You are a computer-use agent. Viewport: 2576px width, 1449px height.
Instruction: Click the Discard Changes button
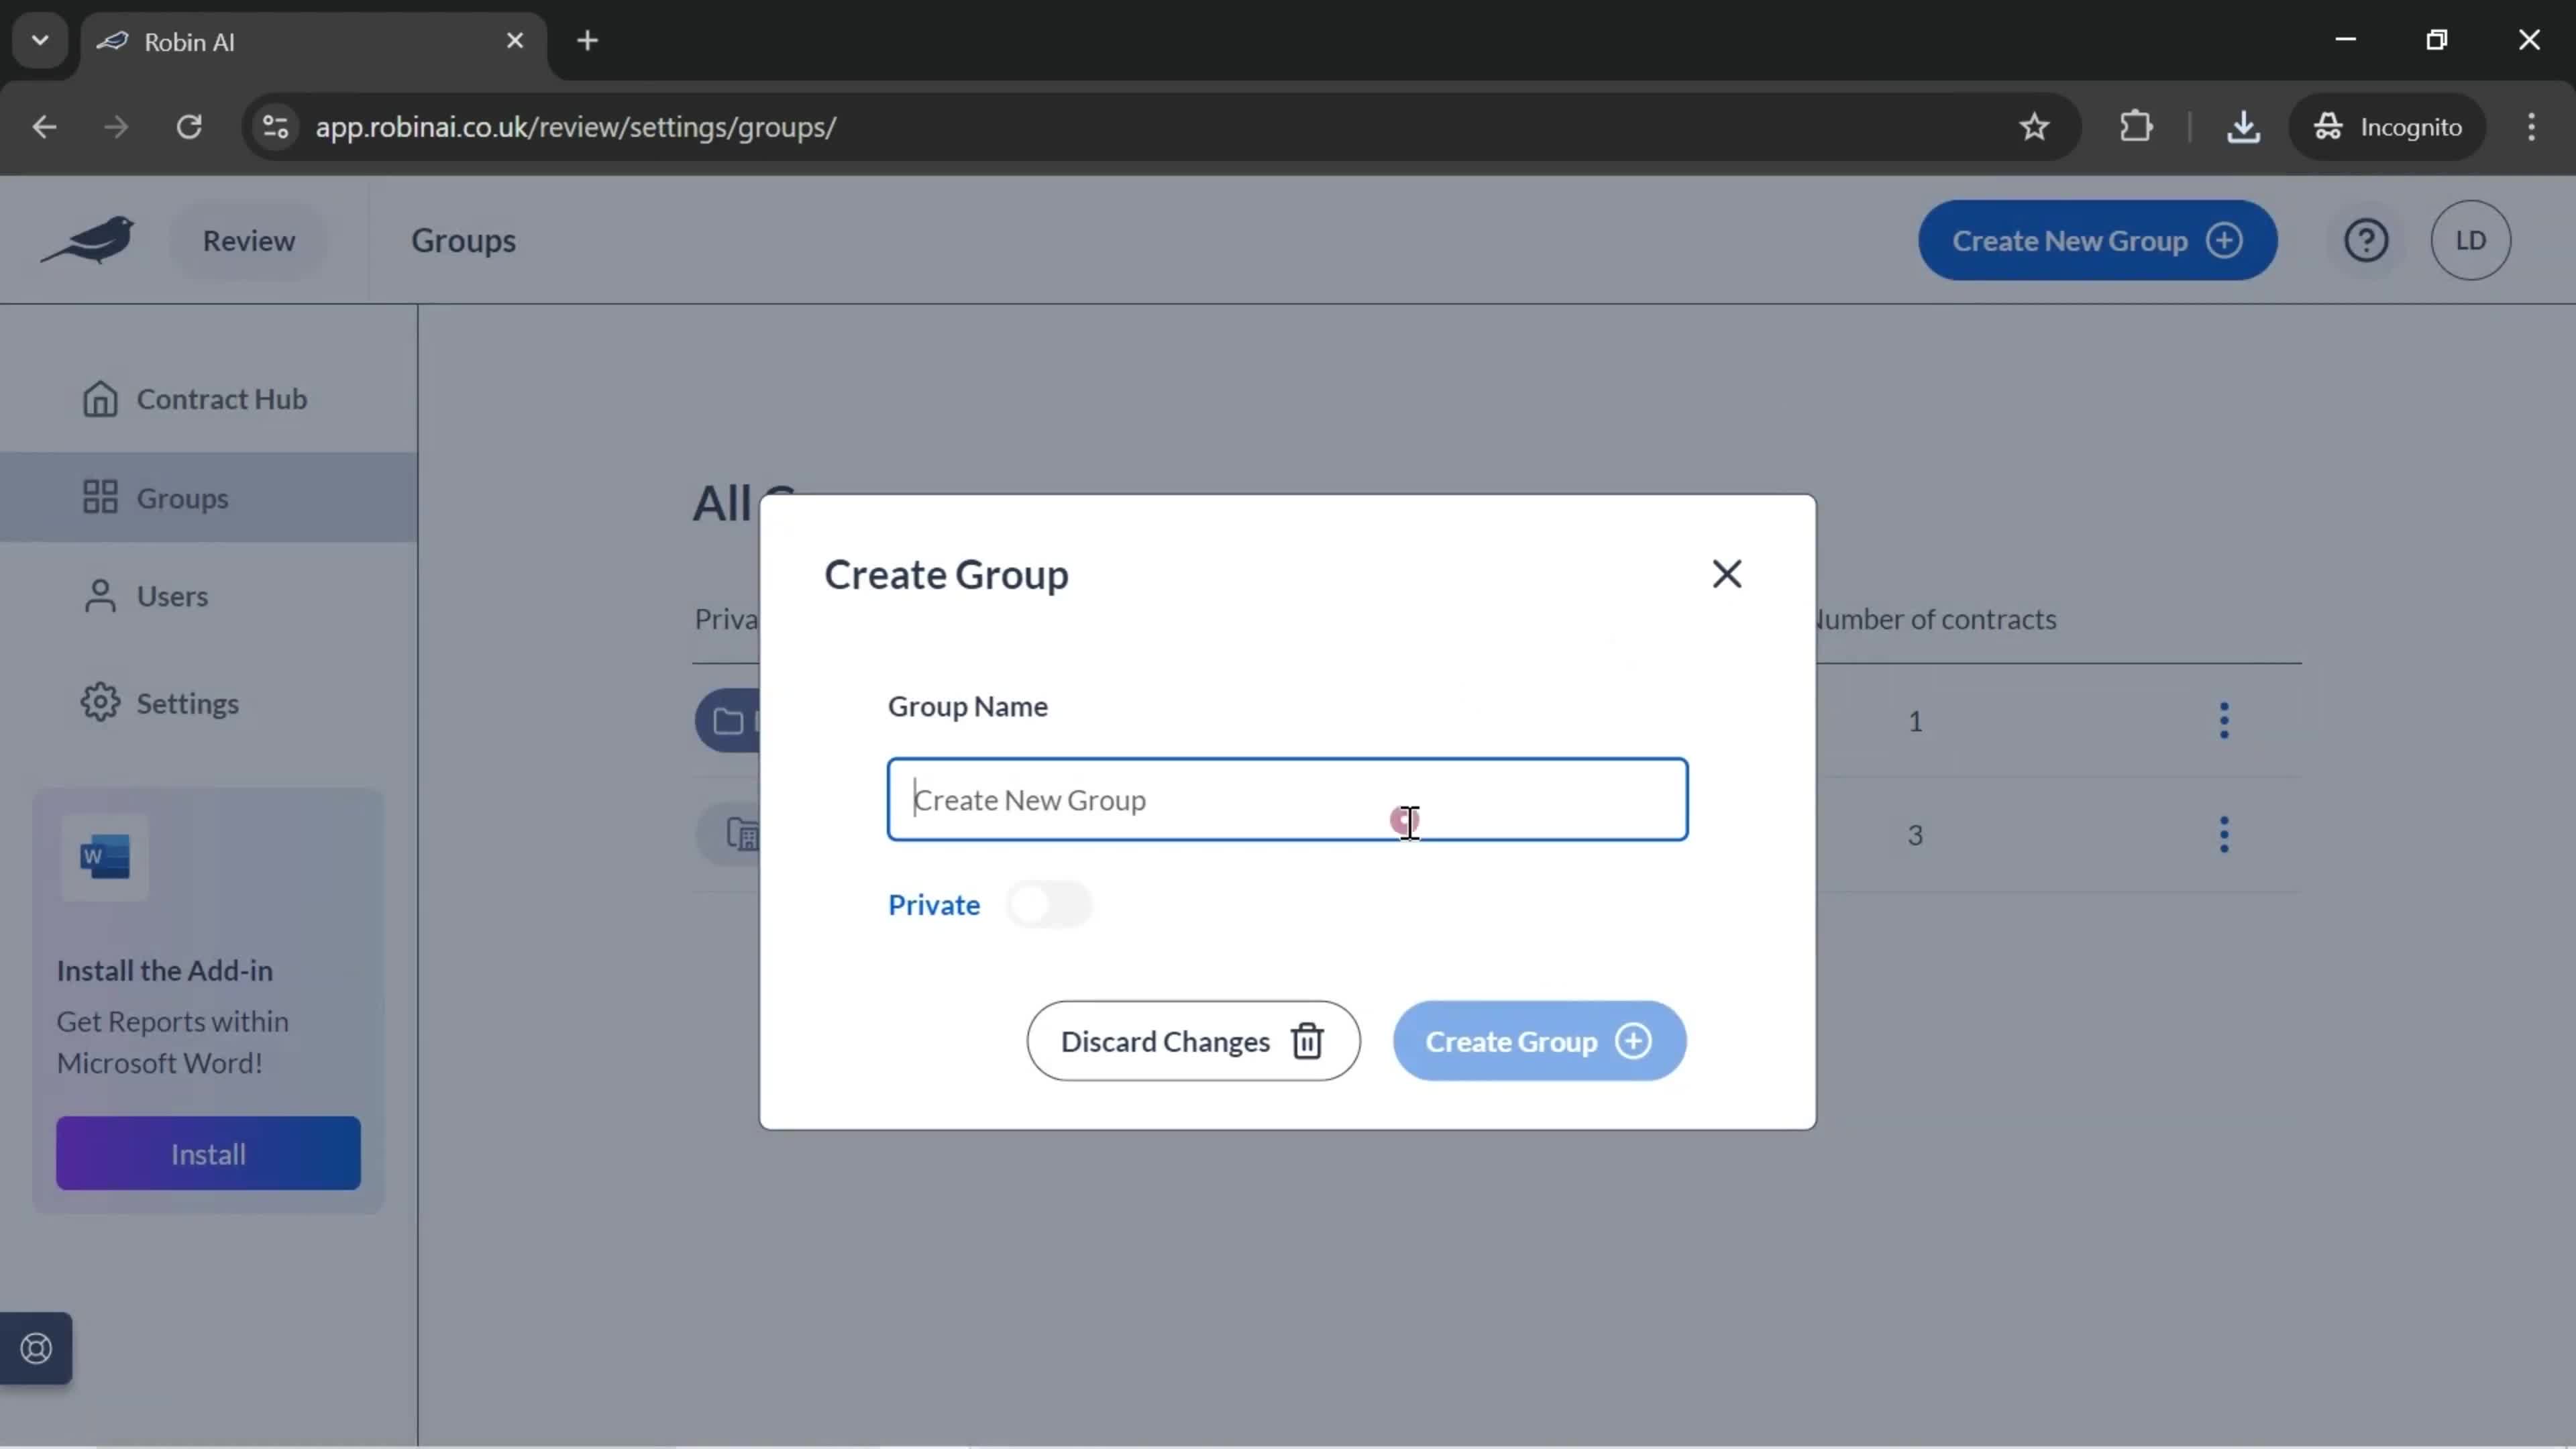coord(1193,1042)
